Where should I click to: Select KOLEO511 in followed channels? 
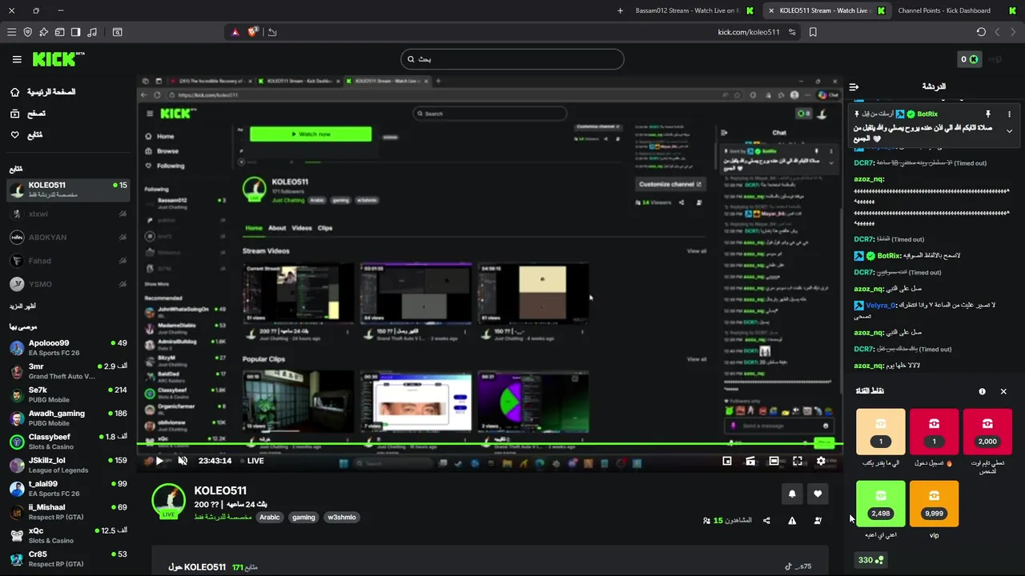[x=68, y=190]
